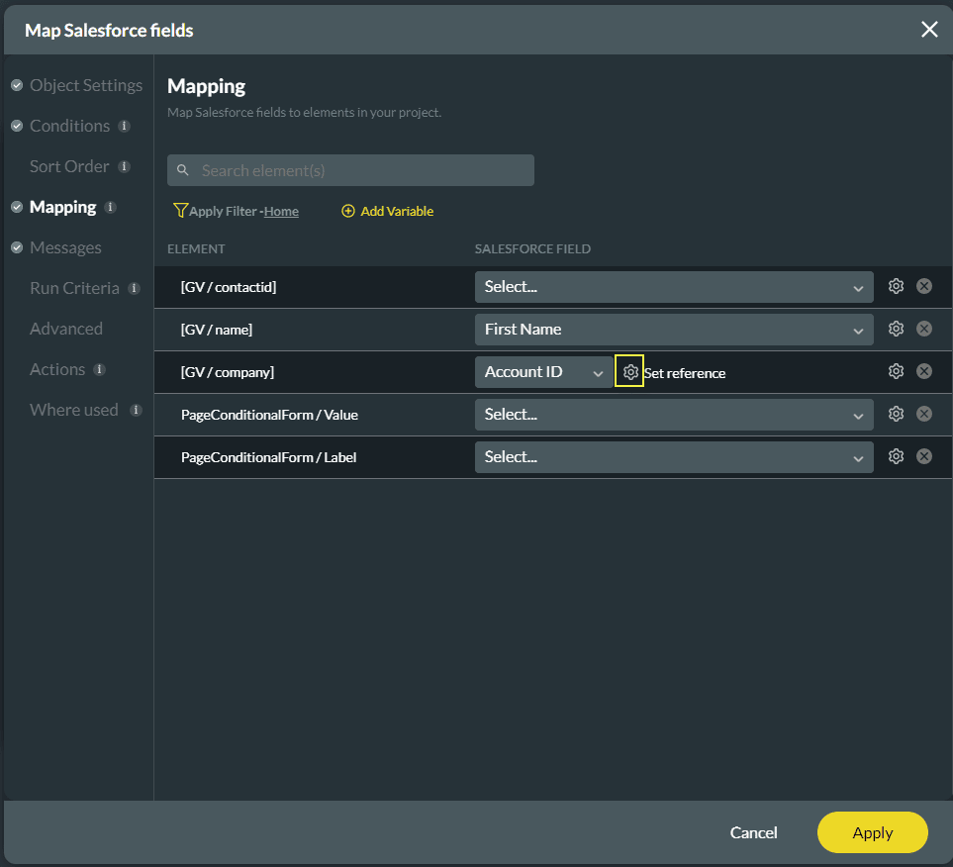Viewport: 953px width, 867px height.
Task: Remove the GV / contactid mapping row
Action: point(923,286)
